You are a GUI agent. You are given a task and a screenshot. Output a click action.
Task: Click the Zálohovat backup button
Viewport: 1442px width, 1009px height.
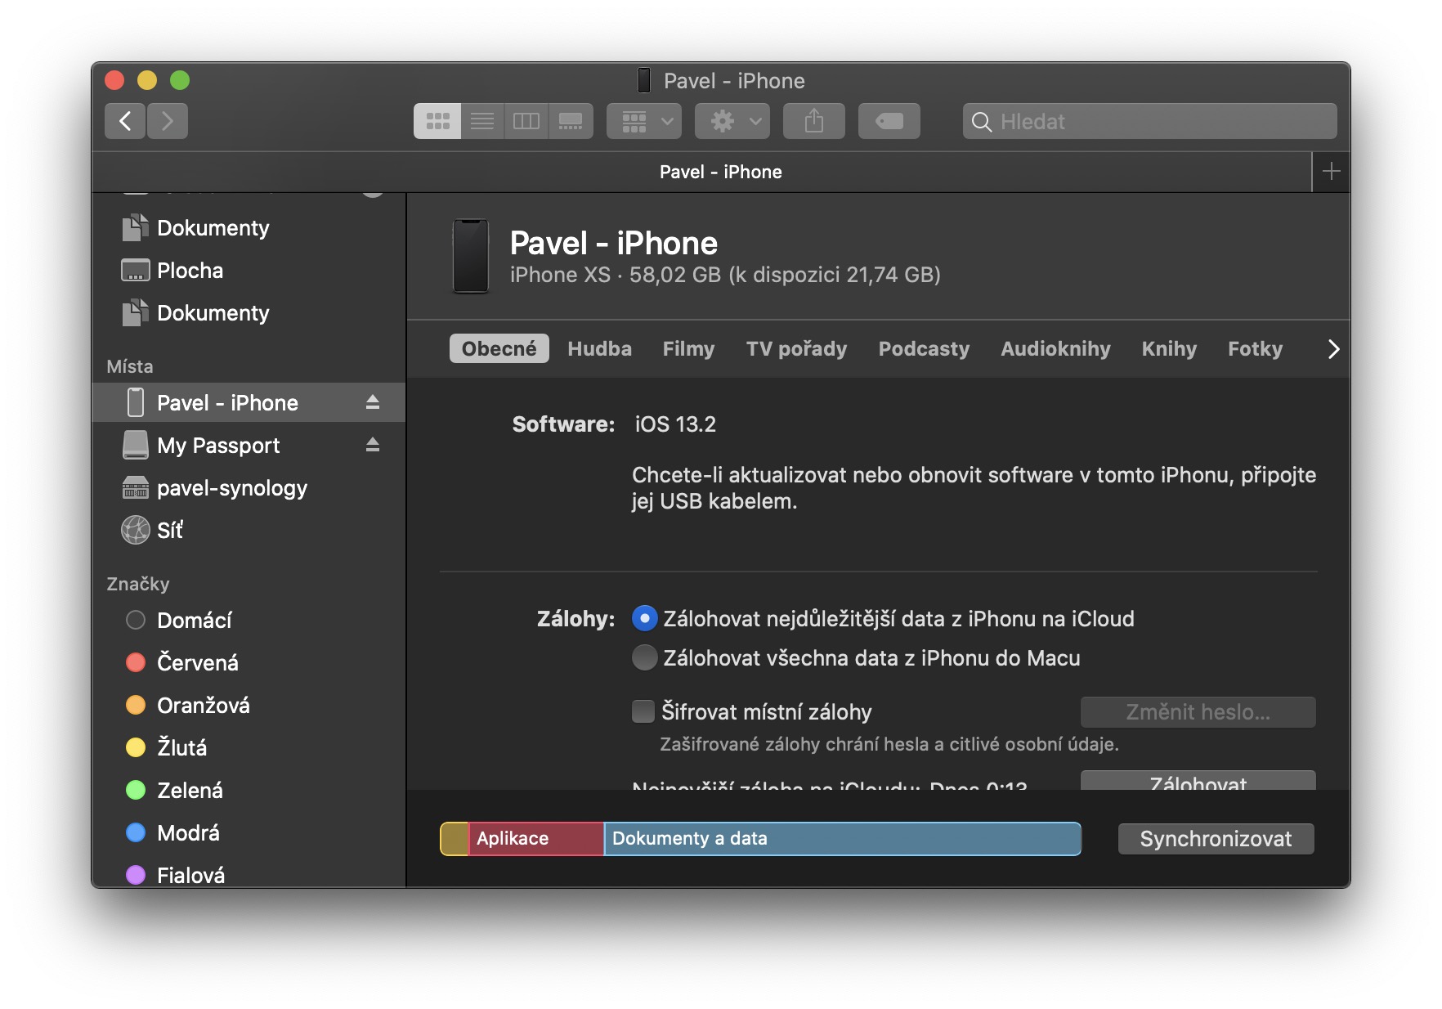click(x=1198, y=780)
